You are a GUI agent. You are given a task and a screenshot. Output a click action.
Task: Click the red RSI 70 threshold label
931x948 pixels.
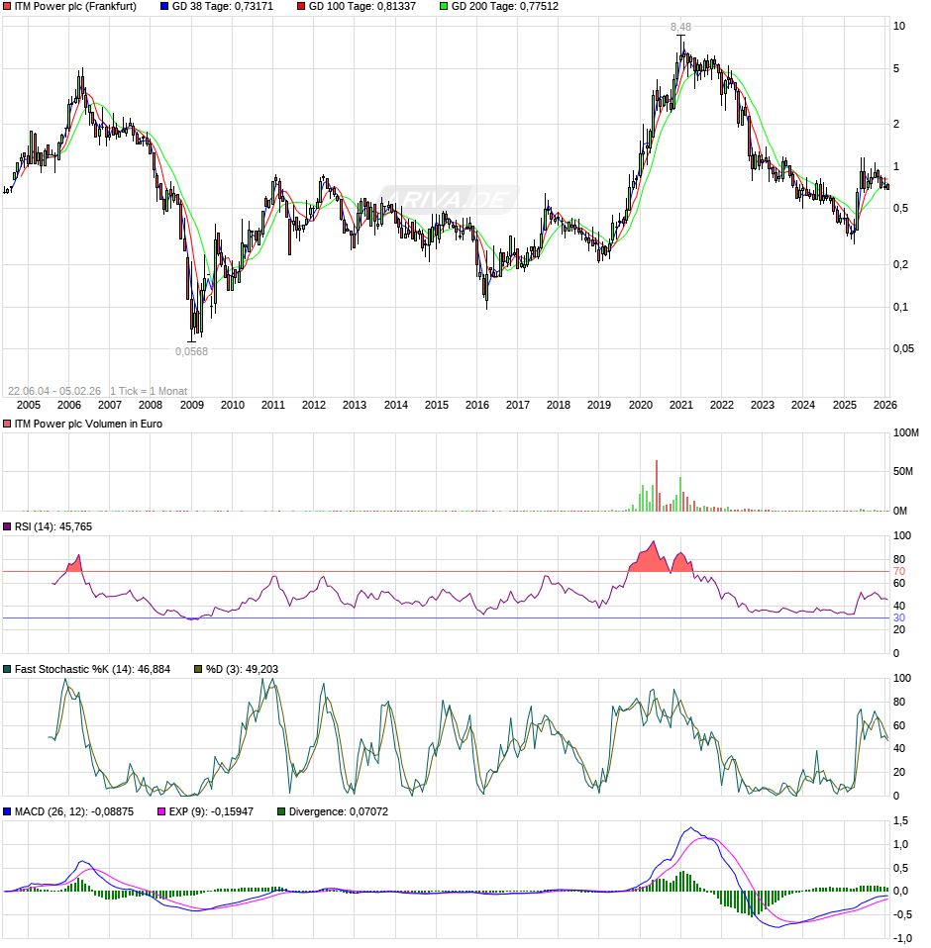[x=899, y=571]
